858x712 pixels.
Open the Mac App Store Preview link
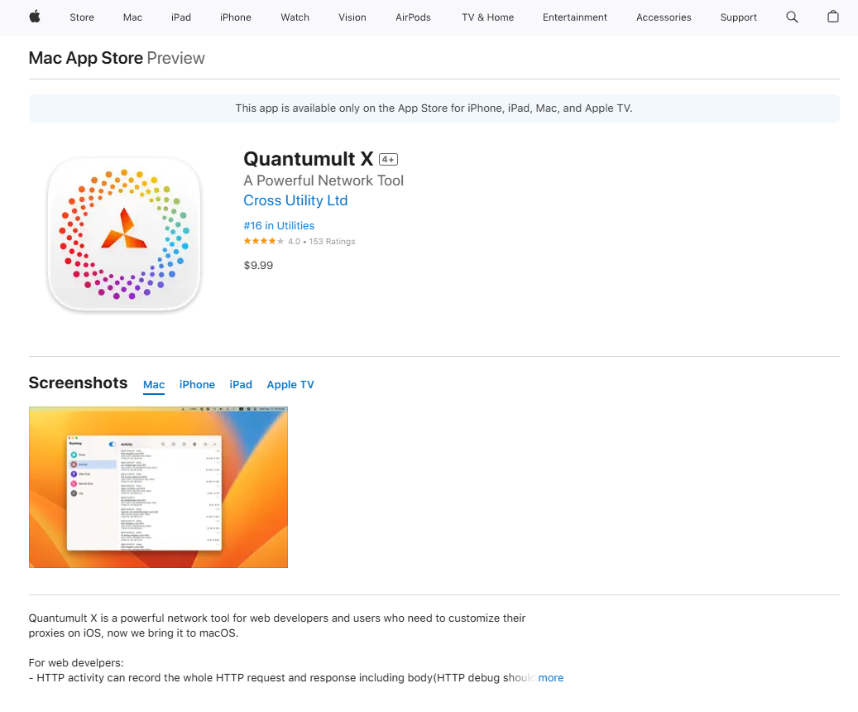point(85,58)
